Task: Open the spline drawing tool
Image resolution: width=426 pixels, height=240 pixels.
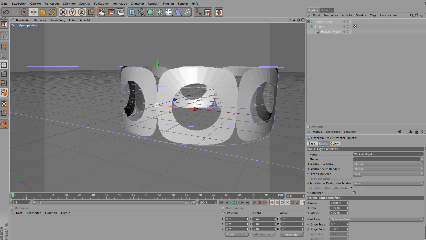Action: [x=141, y=12]
